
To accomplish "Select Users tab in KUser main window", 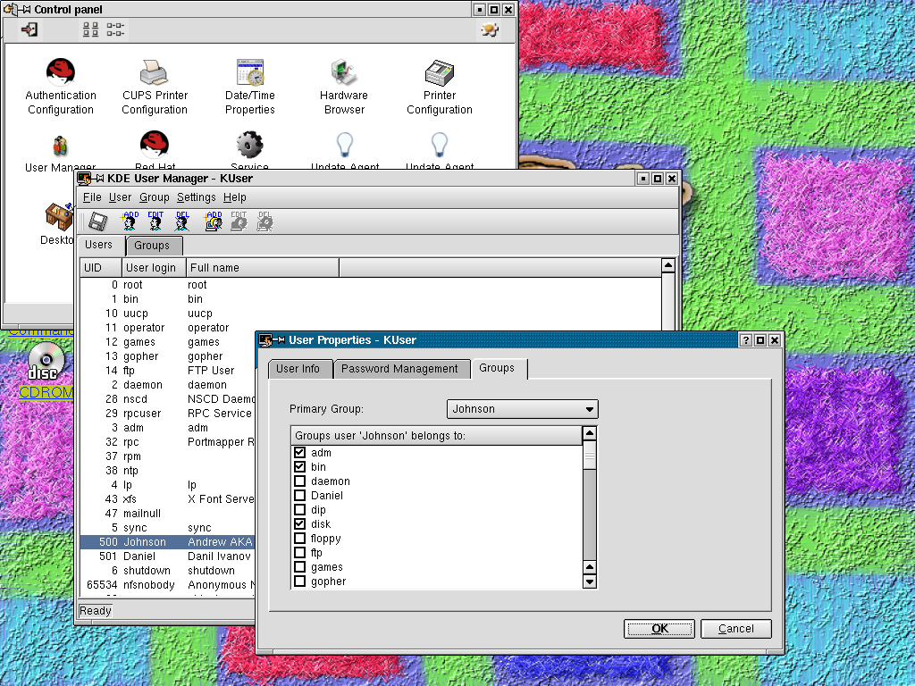I will coord(98,245).
